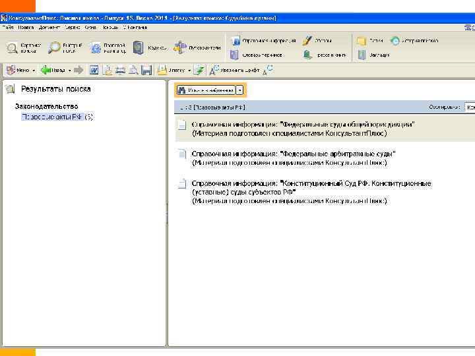Click Результаты поиска panel title
The width and height of the screenshot is (475, 356).
pos(55,89)
